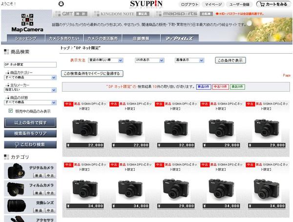Screen dimensions: 293x222
Task: Click 新品 under フィルムカメラ
Action: 39,193
